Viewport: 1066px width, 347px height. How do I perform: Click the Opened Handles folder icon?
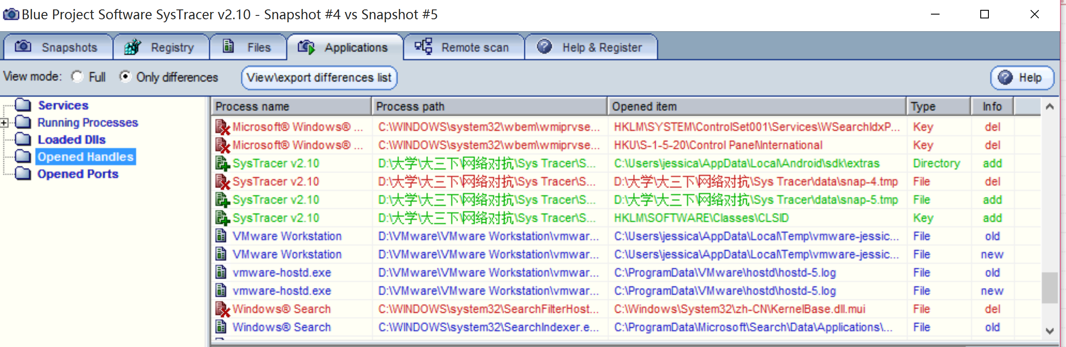[x=23, y=156]
